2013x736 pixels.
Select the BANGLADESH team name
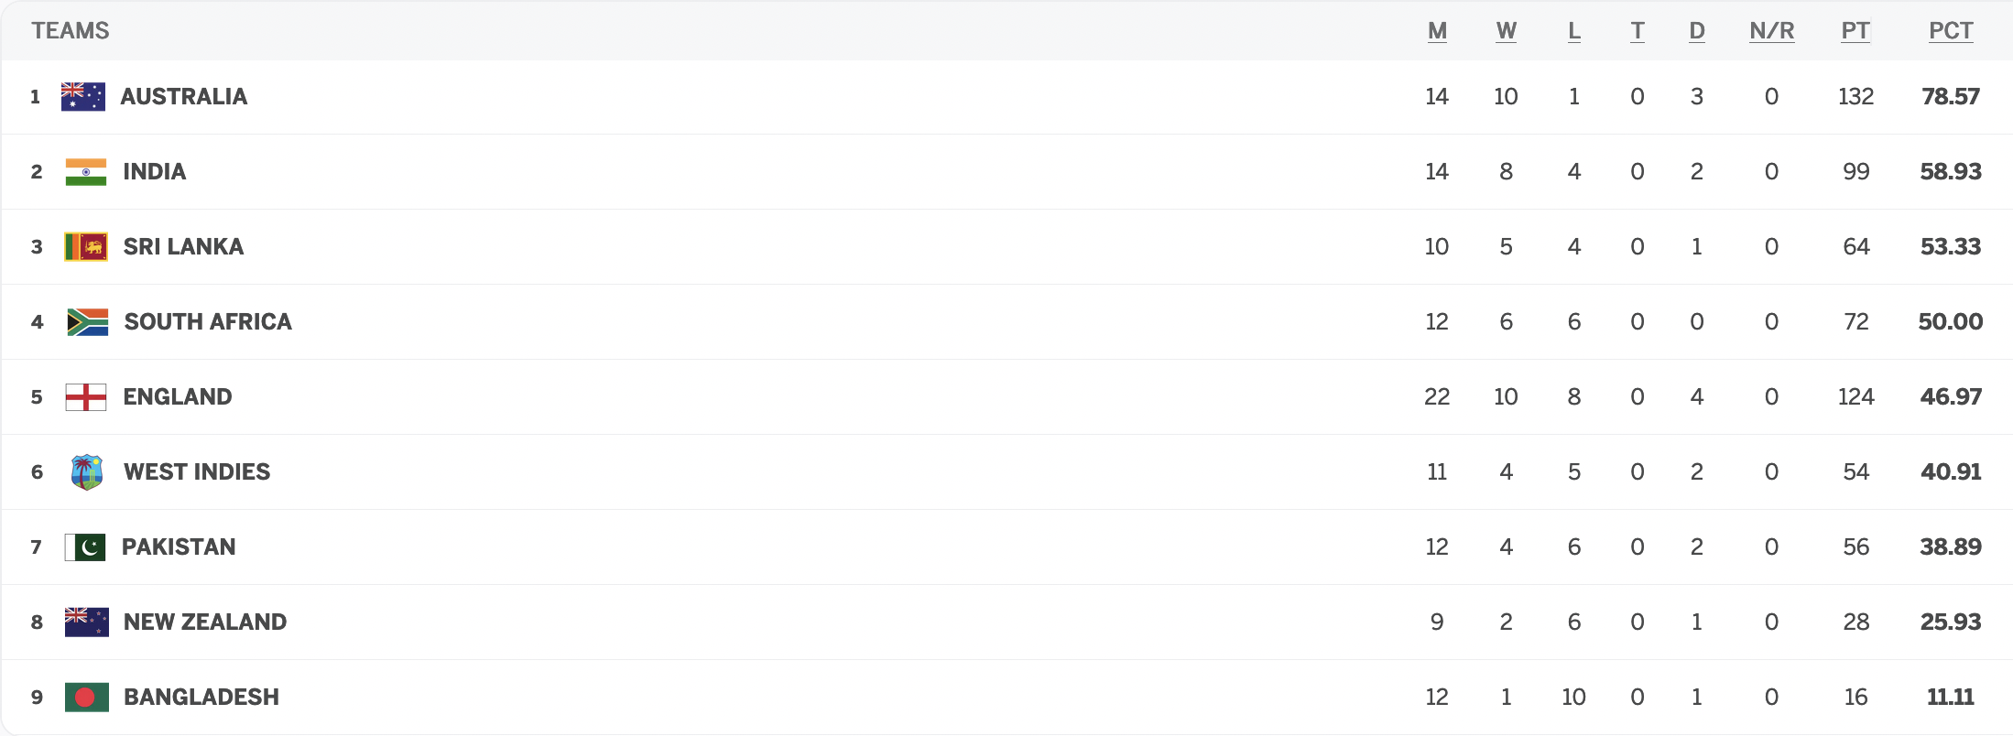[x=201, y=698]
